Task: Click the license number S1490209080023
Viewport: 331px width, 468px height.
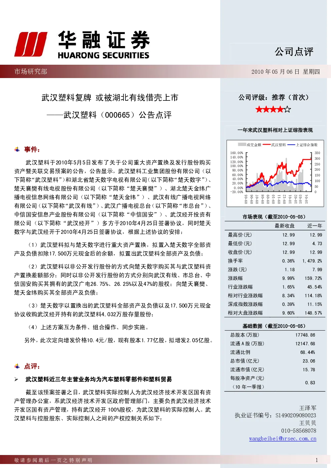Action: pos(296,415)
